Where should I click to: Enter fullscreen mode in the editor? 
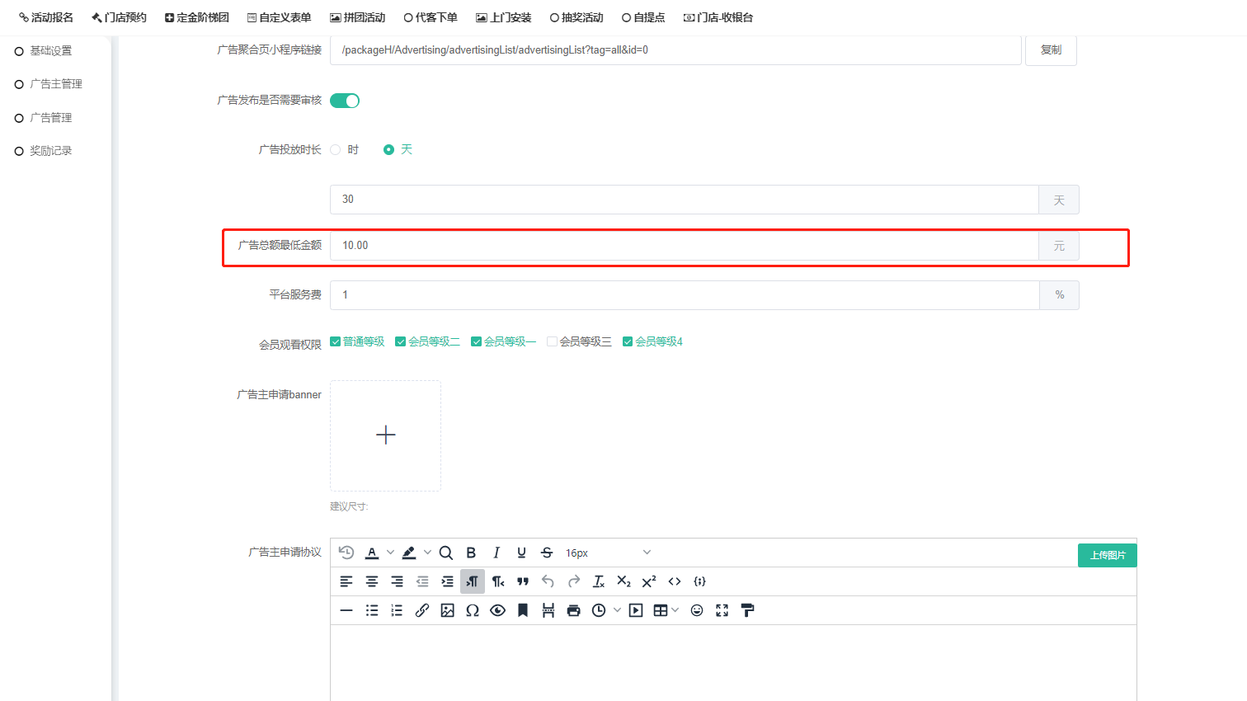722,610
